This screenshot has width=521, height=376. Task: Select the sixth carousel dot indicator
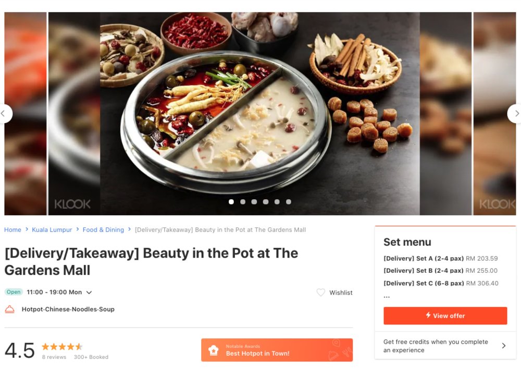tap(289, 201)
